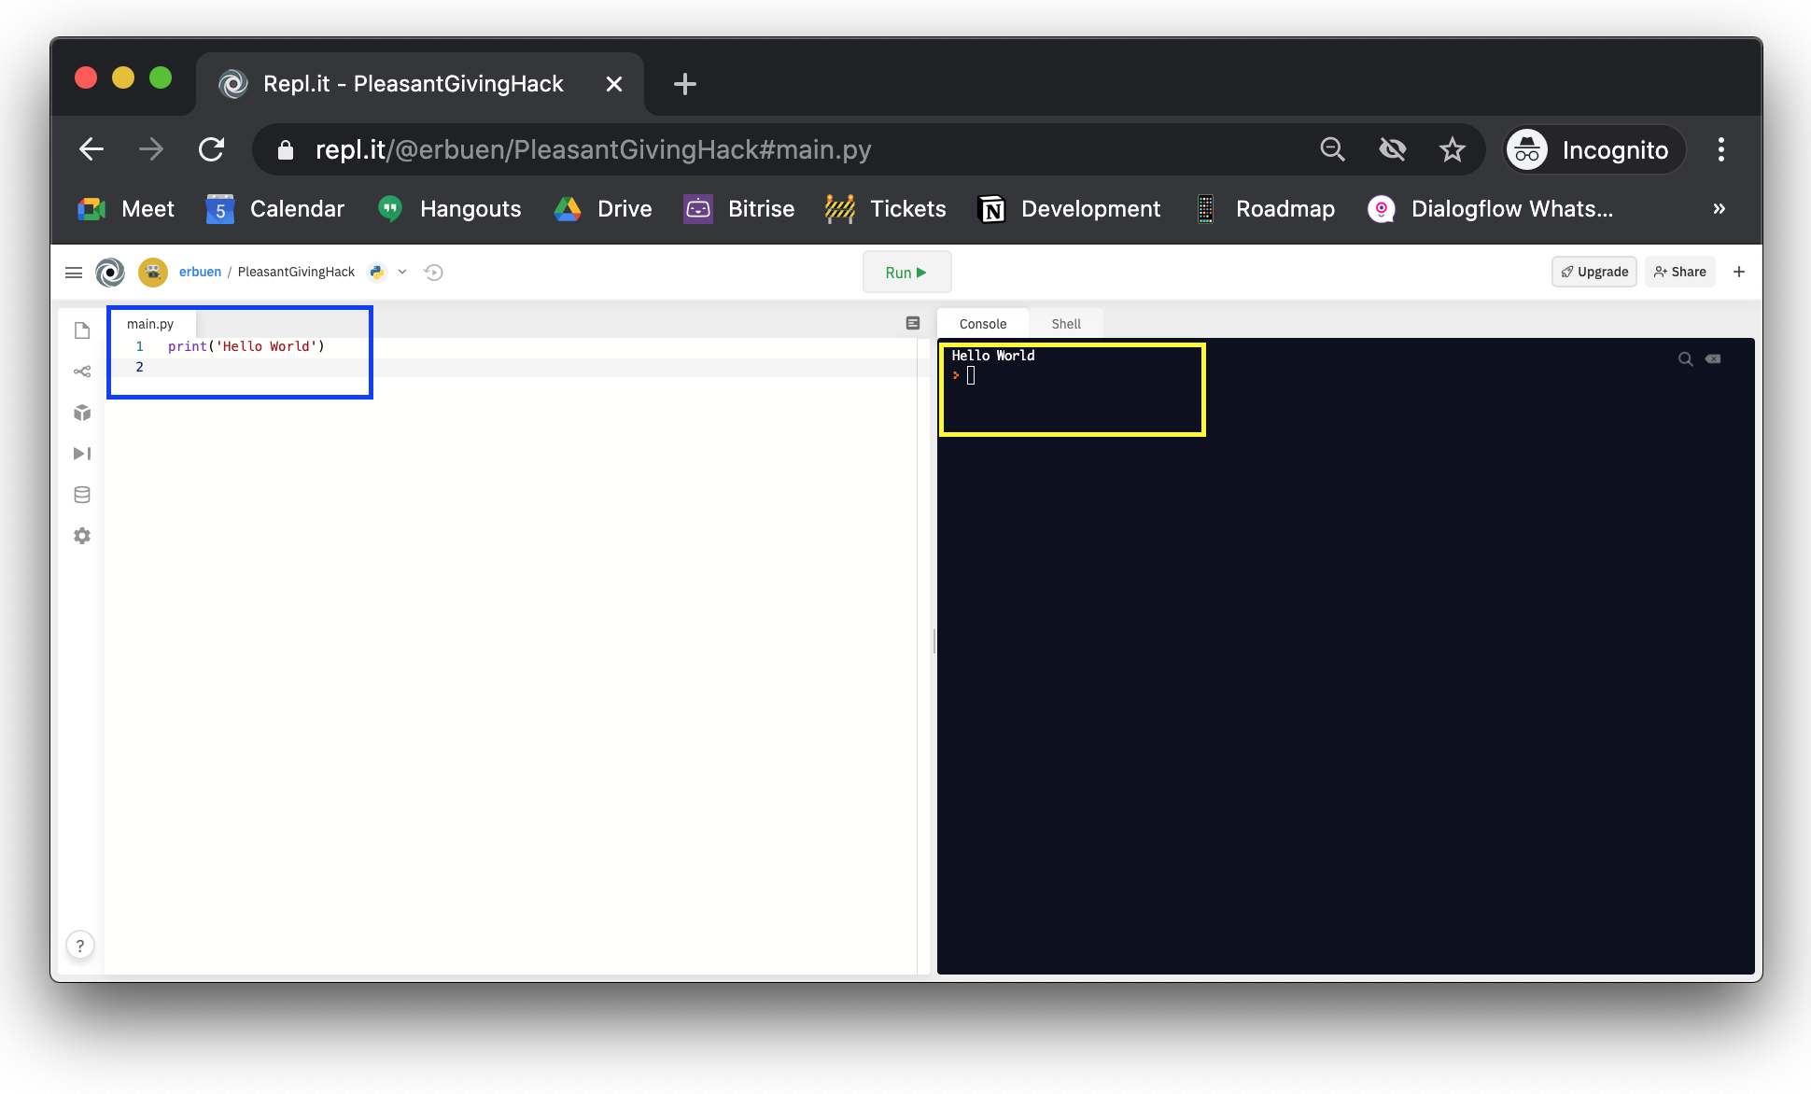This screenshot has height=1094, width=1811.
Task: Open the Calendar bookmark
Action: coord(275,209)
